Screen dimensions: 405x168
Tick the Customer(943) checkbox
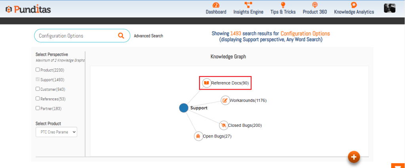pos(38,89)
